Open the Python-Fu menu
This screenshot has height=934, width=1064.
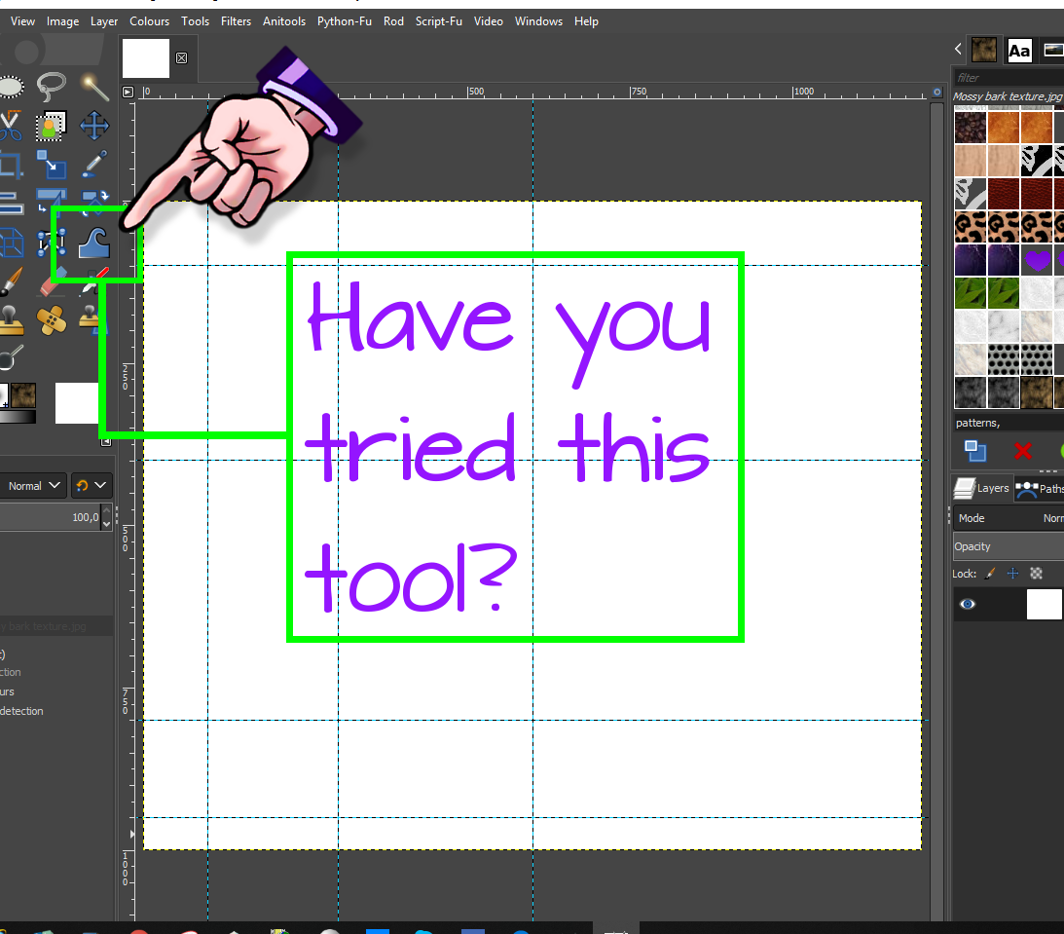(344, 21)
